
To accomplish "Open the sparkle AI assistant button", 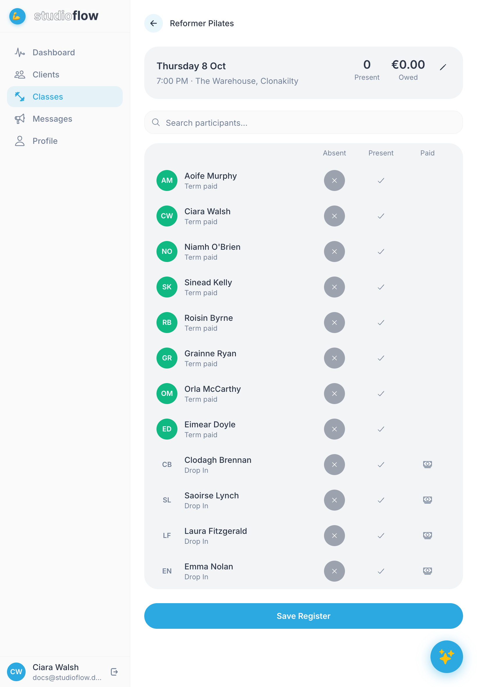I will (446, 656).
